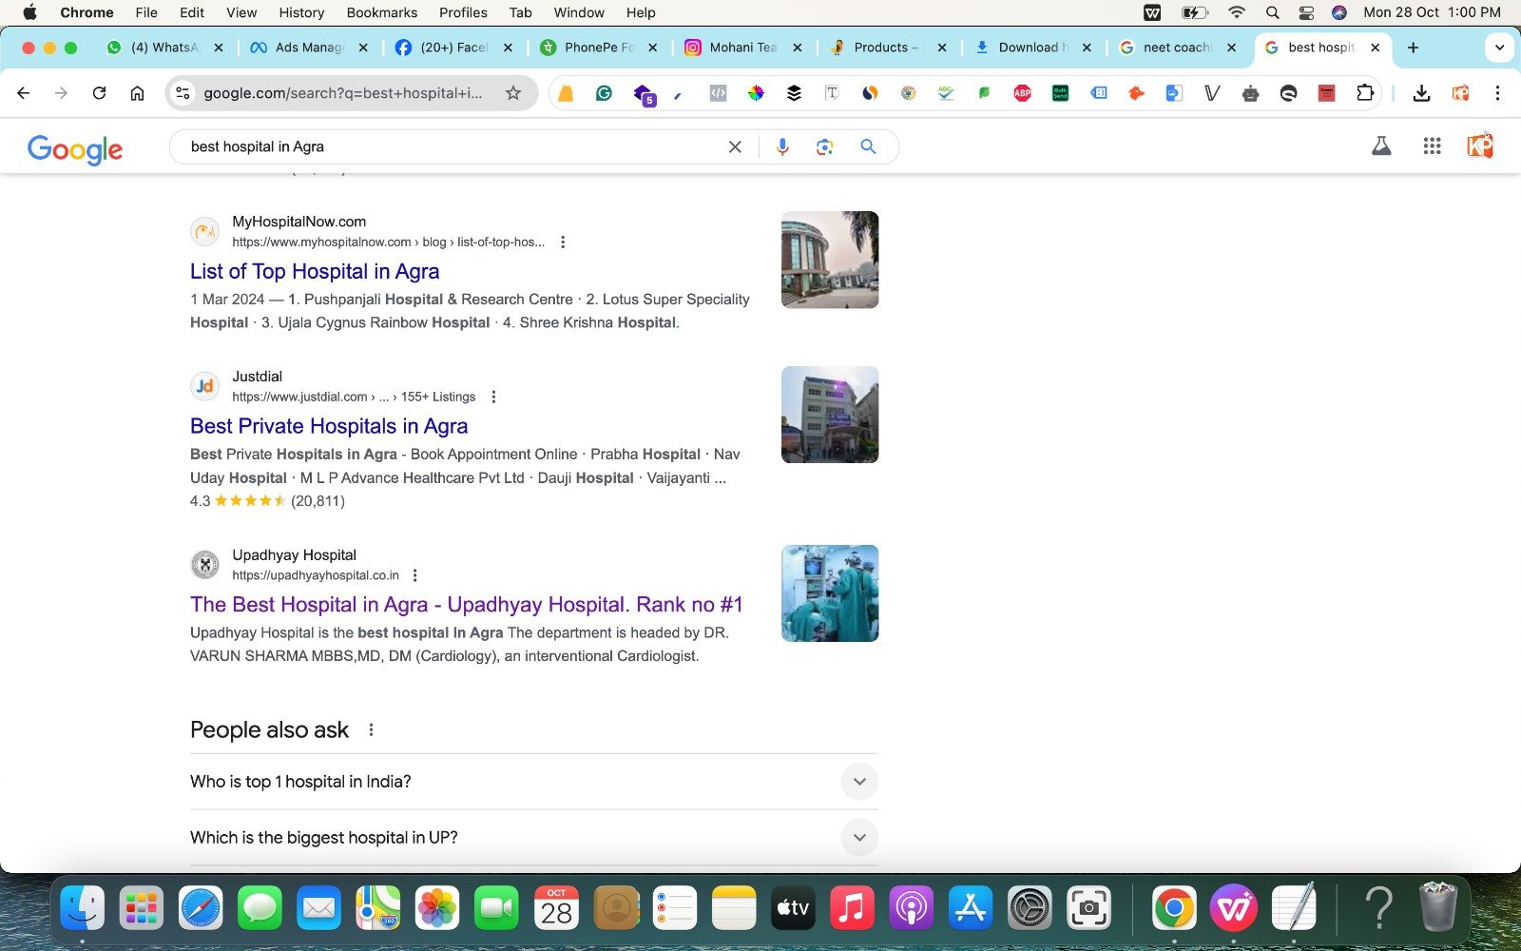Open Chrome downloads icon
The width and height of the screenshot is (1521, 951).
[1421, 92]
